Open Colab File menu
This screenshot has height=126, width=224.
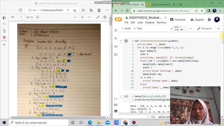pyautogui.click(x=126, y=22)
